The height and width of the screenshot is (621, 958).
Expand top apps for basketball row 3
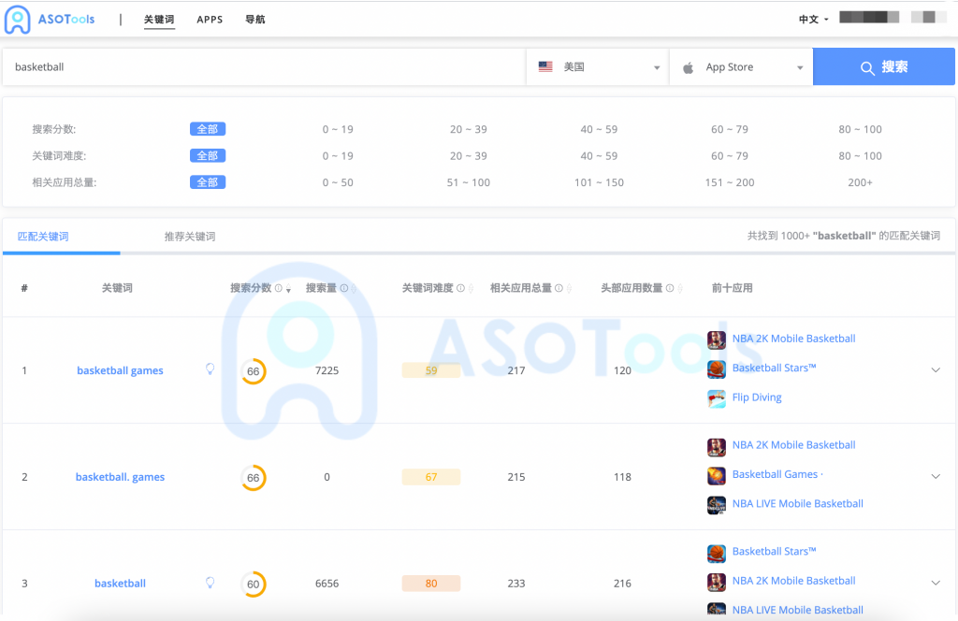point(936,583)
